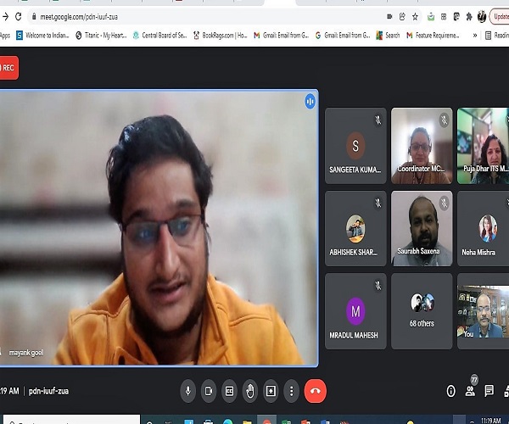
Task: Select the Saurabh Saxena video tile
Action: [x=422, y=228]
